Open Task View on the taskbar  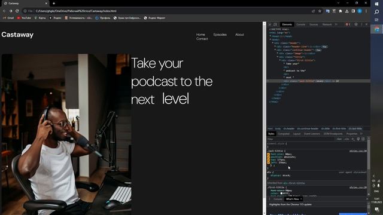pyautogui.click(x=376, y=20)
